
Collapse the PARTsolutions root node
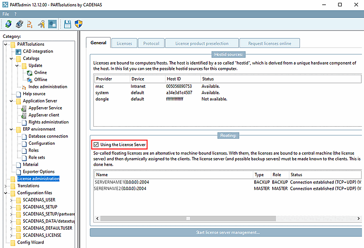pos(5,44)
